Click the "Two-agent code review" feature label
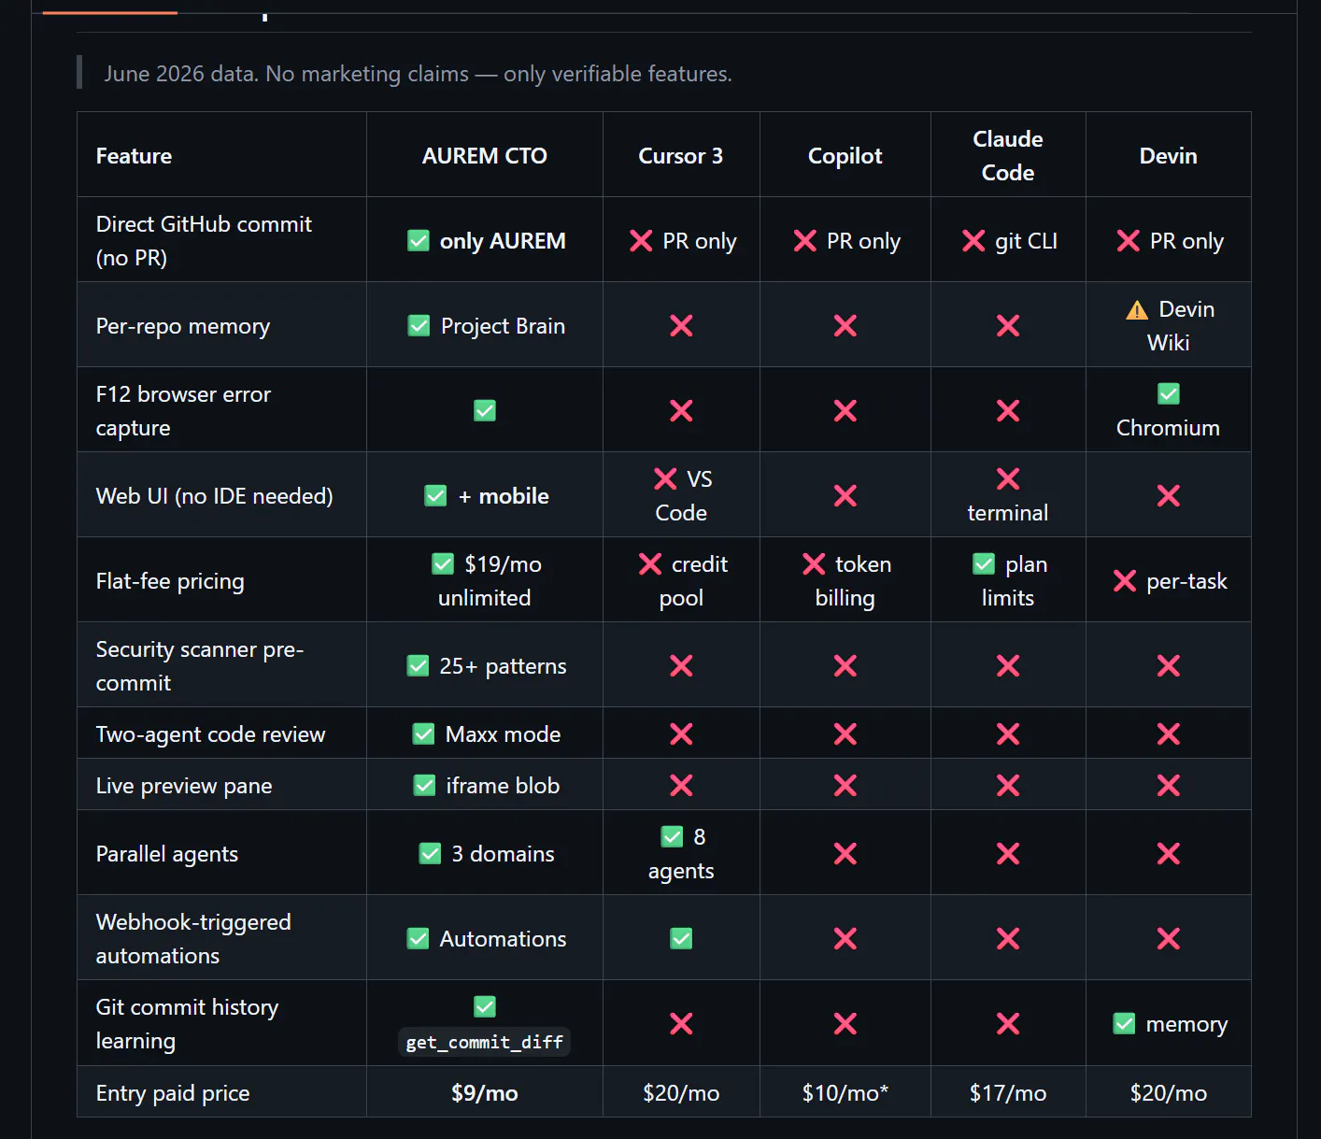Image resolution: width=1321 pixels, height=1139 pixels. pos(211,734)
